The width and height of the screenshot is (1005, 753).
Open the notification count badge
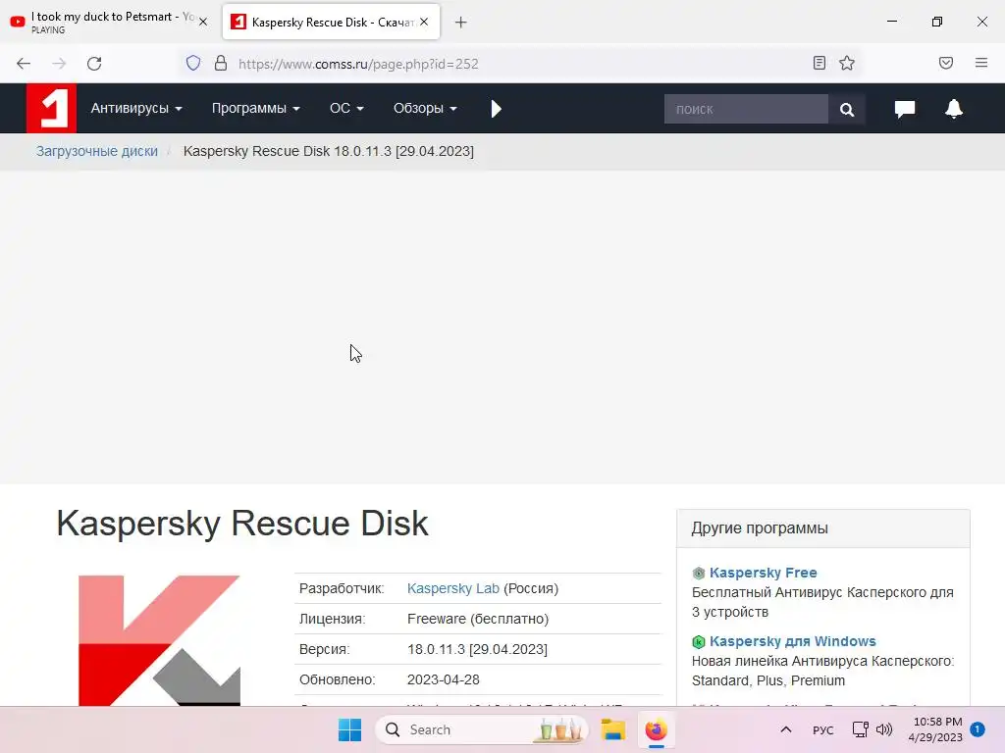coord(978,729)
